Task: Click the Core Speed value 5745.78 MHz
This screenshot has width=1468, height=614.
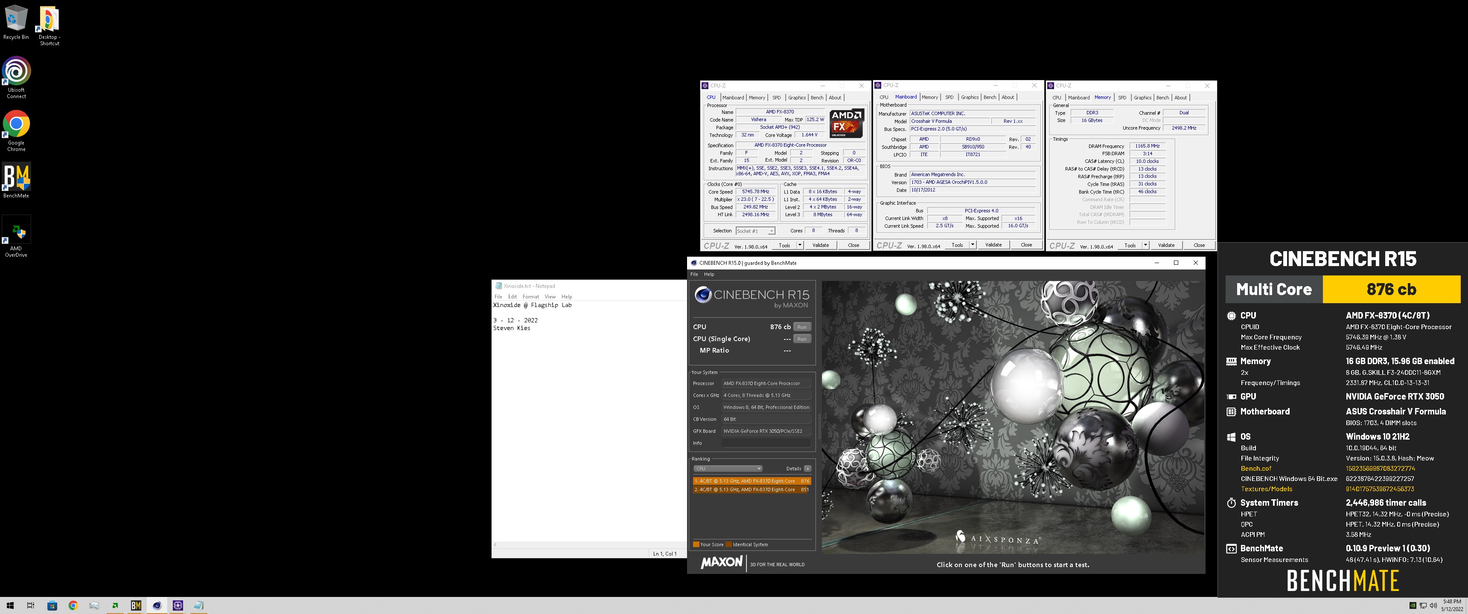Action: [x=755, y=192]
